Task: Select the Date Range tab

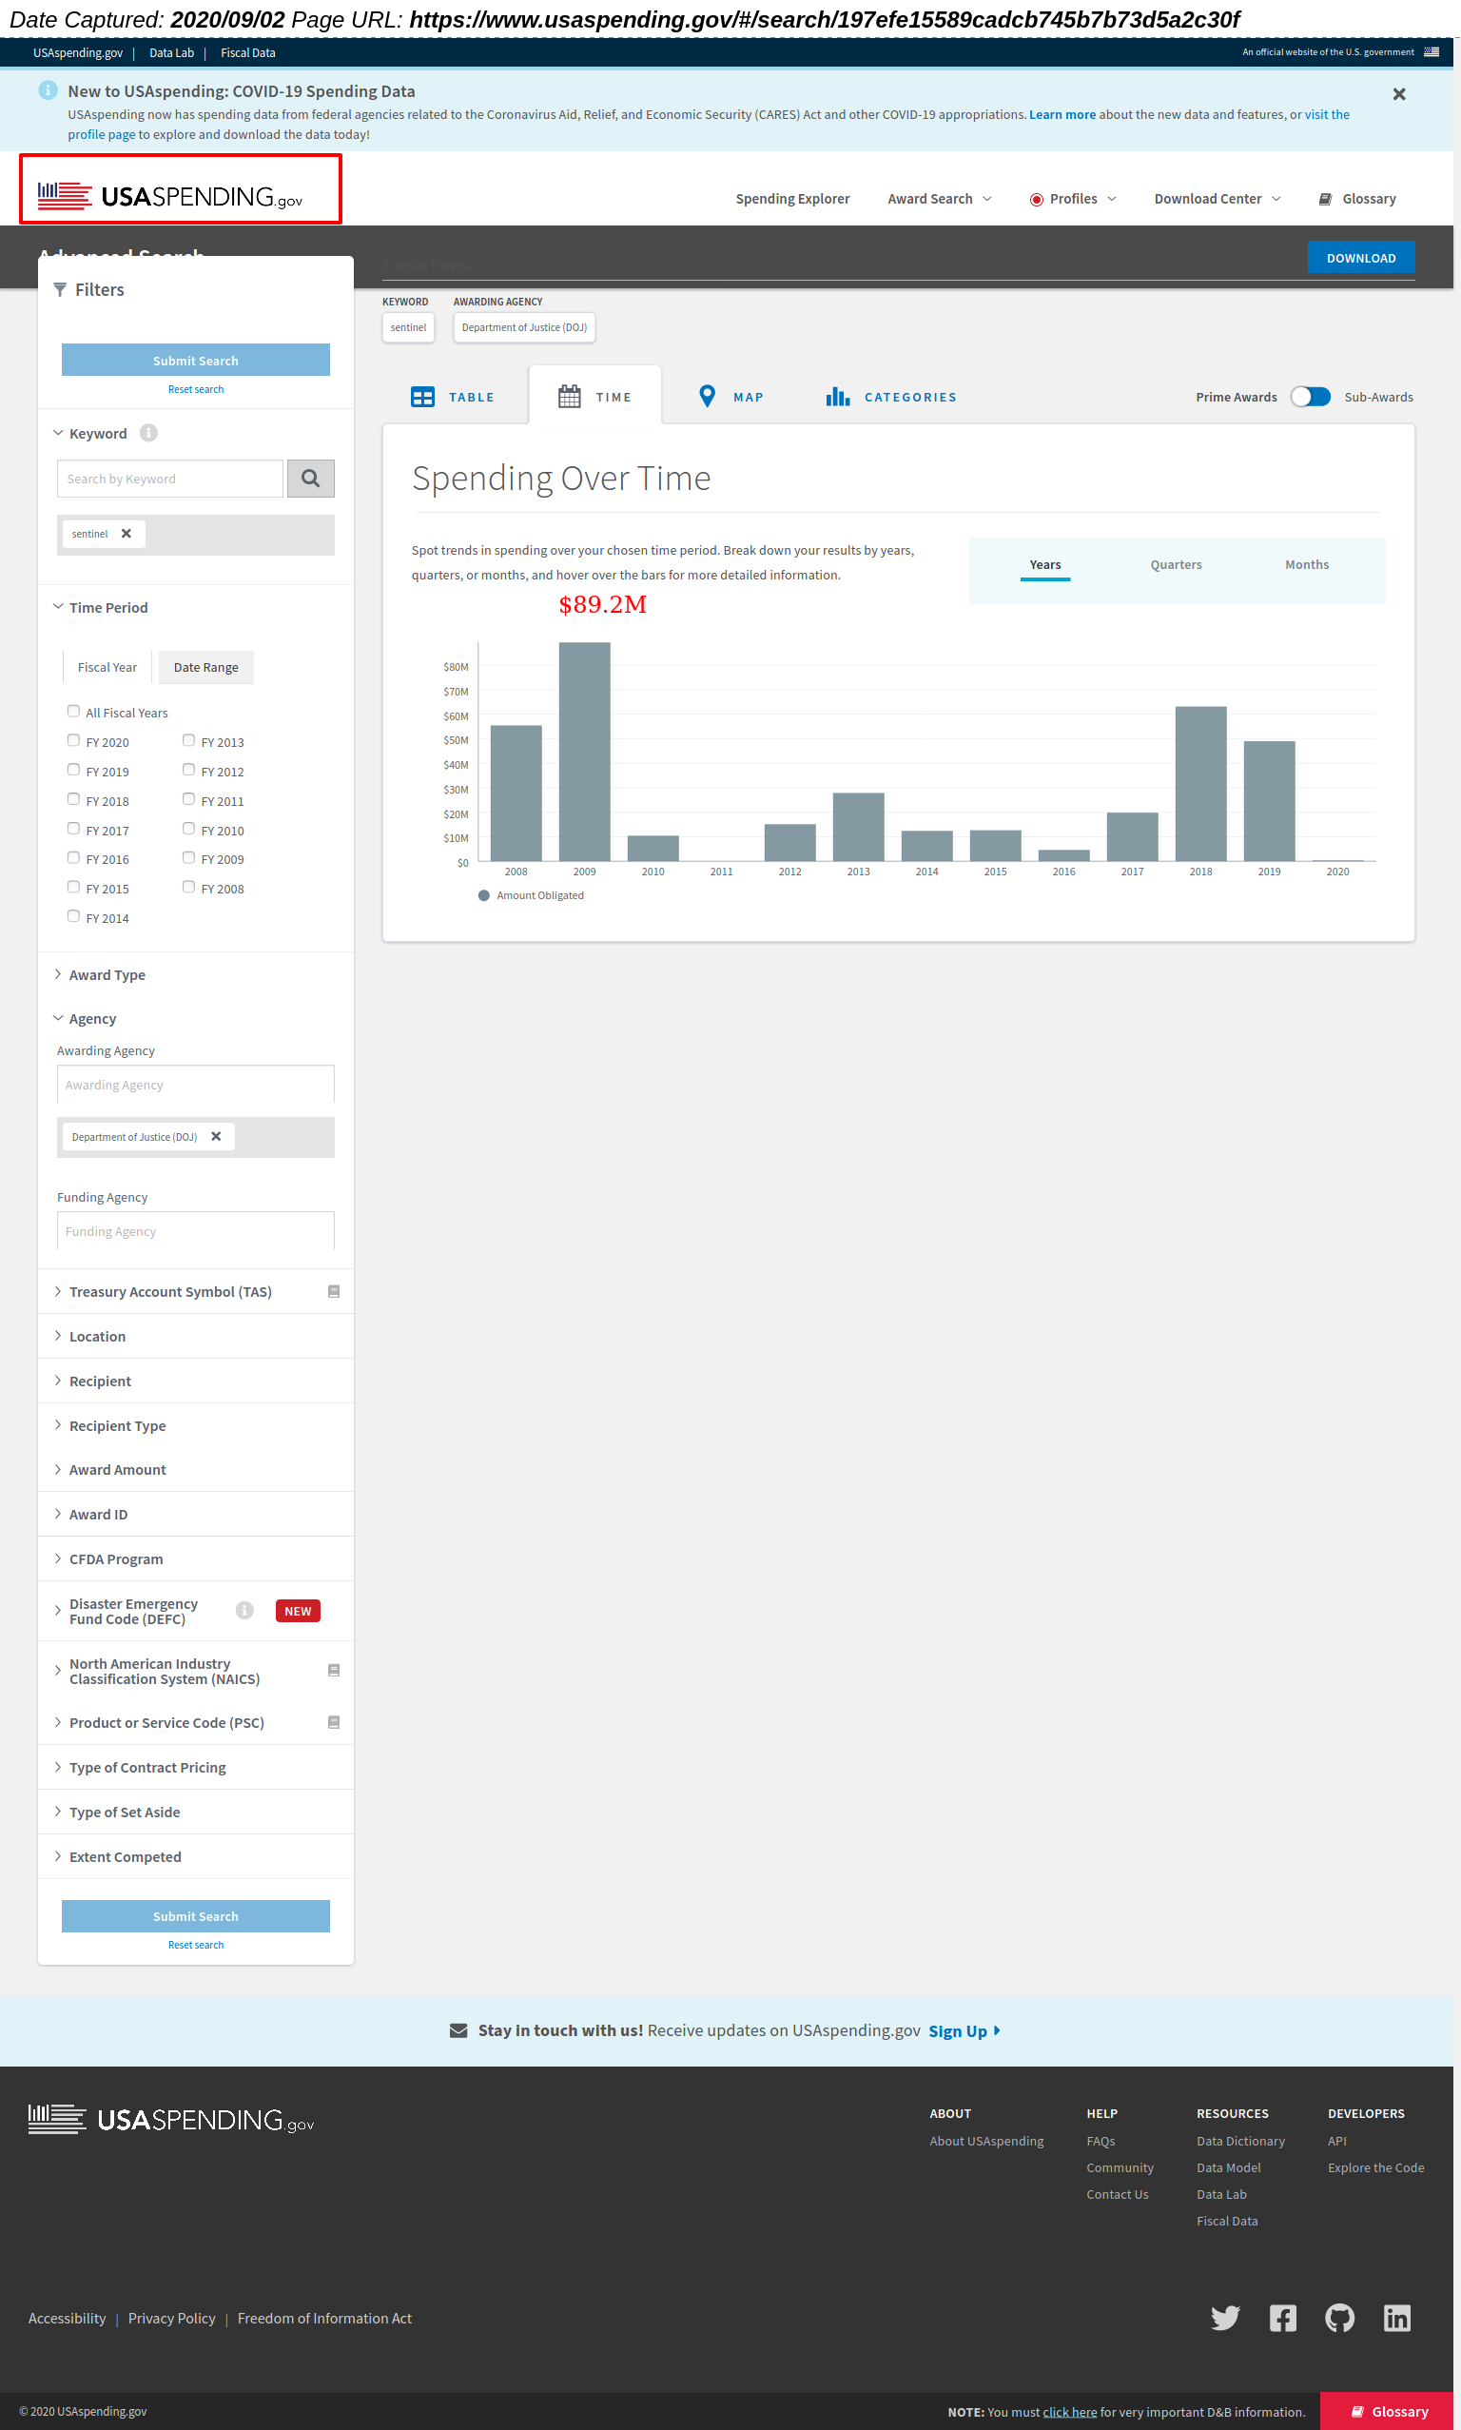Action: click(205, 667)
